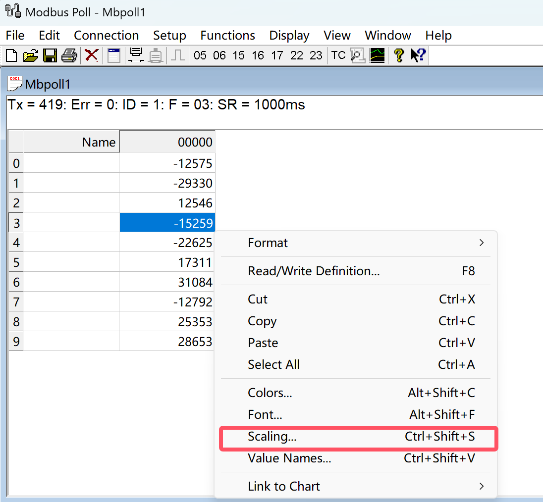Click function 16 write multiple registers
This screenshot has width=543, height=502.
tap(258, 55)
